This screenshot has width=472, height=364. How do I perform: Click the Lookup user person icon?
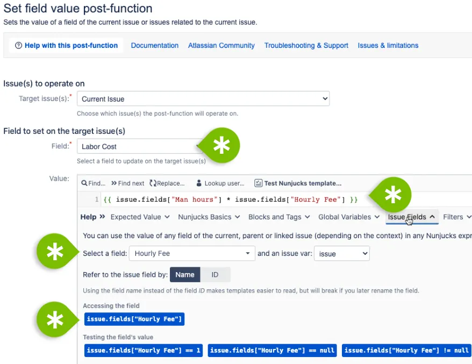(199, 183)
